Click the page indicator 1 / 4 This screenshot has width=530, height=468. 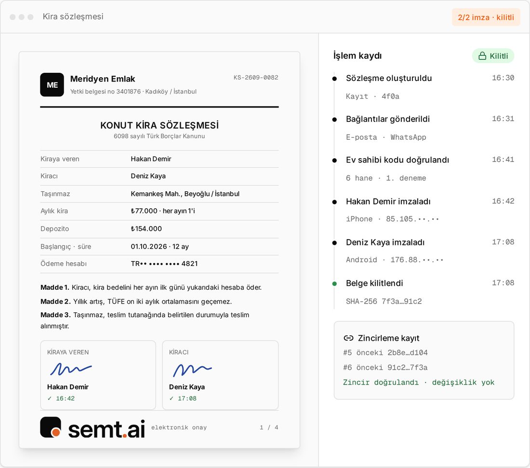click(269, 428)
